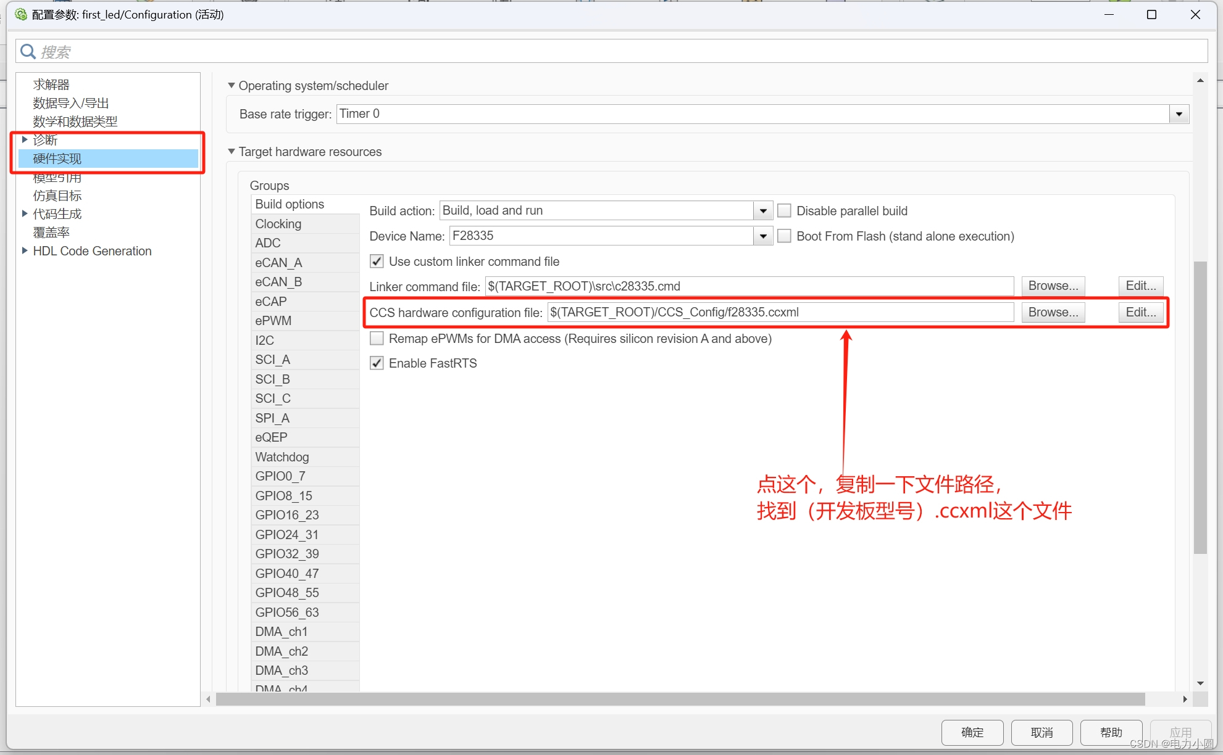Select 求解器 in the left sidebar
The width and height of the screenshot is (1223, 755).
(51, 84)
